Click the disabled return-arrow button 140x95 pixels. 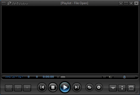pos(18,88)
